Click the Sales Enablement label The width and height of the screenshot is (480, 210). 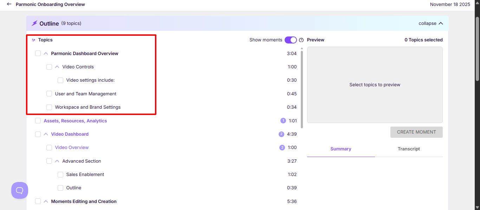point(85,175)
